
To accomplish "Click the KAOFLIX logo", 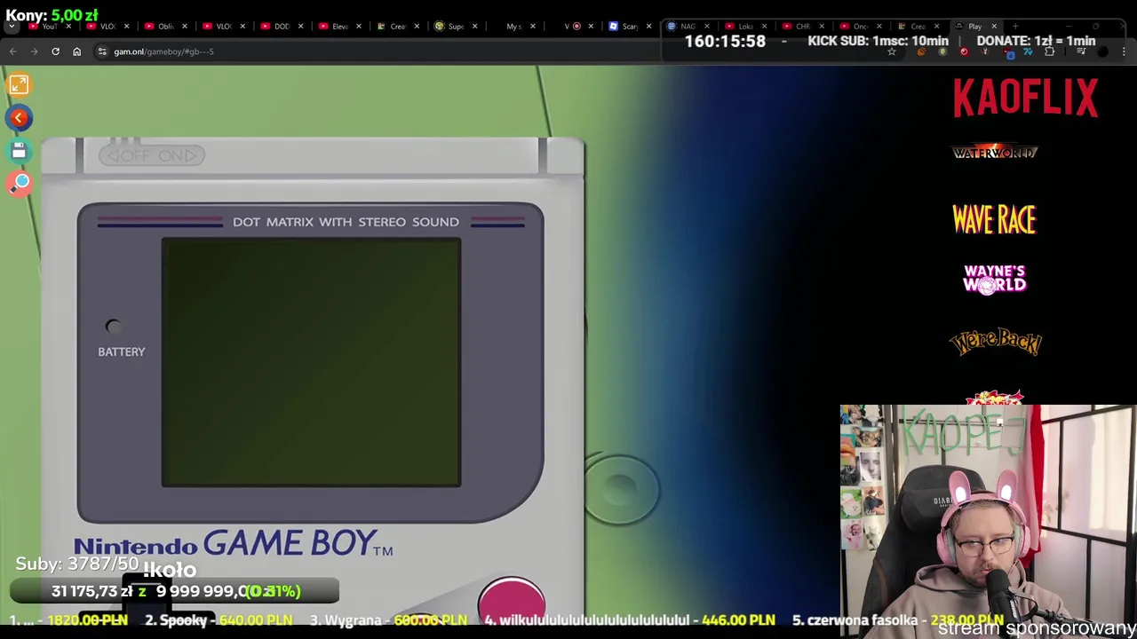I will point(1025,98).
